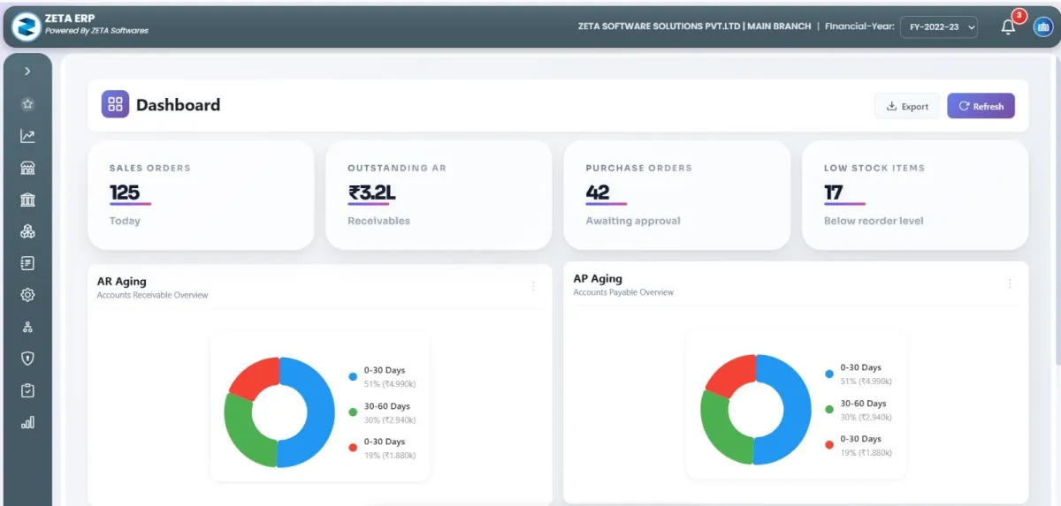The height and width of the screenshot is (506, 1061).
Task: Click '30% (₹2.940k)' in AP Aging legend
Action: click(866, 417)
